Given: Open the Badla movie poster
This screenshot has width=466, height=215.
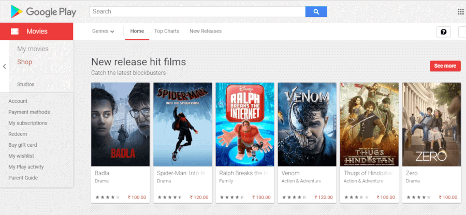Looking at the screenshot, I should click(x=120, y=124).
